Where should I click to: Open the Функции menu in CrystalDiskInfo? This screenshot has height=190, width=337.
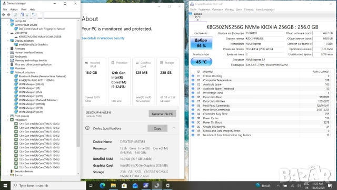click(x=217, y=9)
